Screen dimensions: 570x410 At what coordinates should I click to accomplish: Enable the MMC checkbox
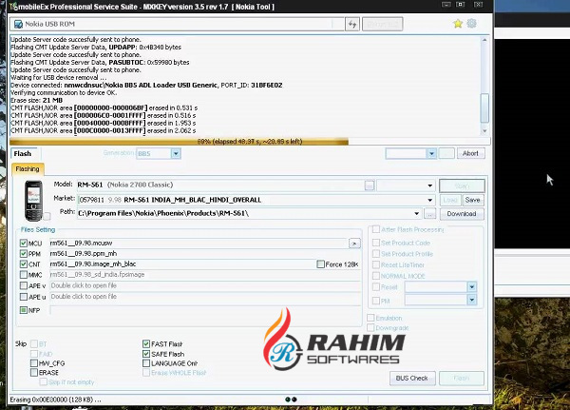pos(24,275)
